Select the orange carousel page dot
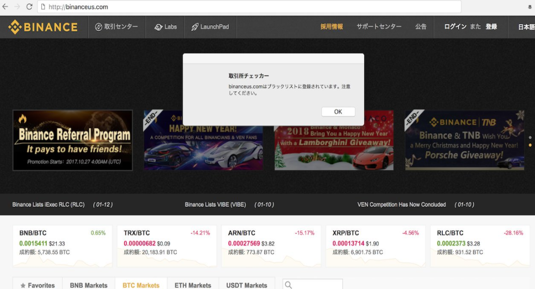Viewport: 535px width, 289px height. tap(530, 145)
